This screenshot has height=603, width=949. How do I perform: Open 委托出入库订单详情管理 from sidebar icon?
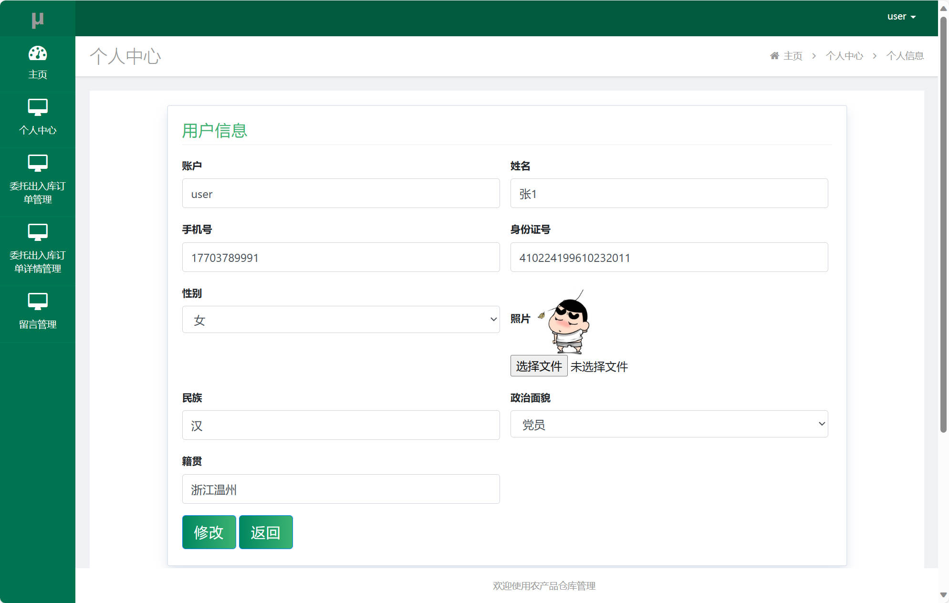tap(38, 232)
